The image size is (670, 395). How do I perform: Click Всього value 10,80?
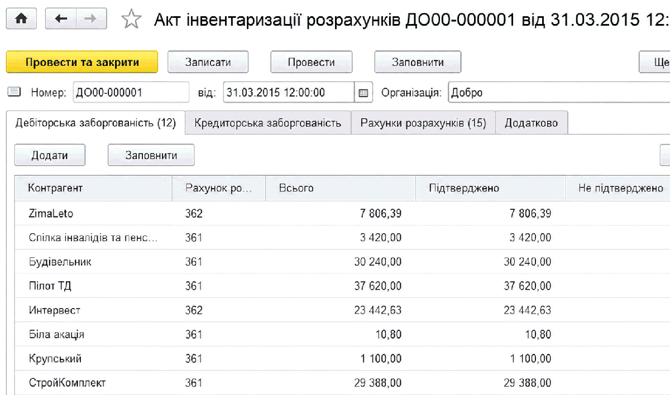388,335
